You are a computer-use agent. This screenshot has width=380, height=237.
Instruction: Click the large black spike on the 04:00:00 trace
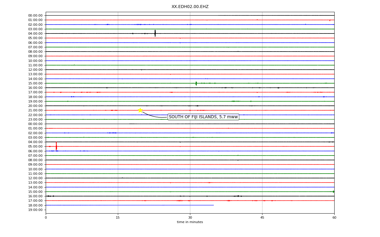[x=155, y=33]
